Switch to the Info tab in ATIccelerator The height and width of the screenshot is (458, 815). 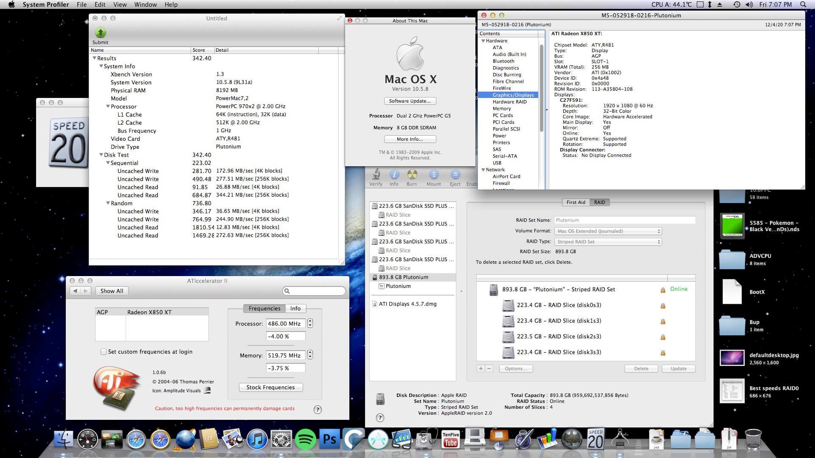tap(295, 308)
